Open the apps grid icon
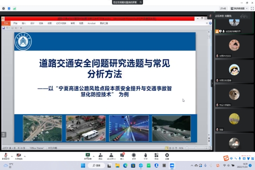The width and height of the screenshot is (255, 170). pos(157,156)
